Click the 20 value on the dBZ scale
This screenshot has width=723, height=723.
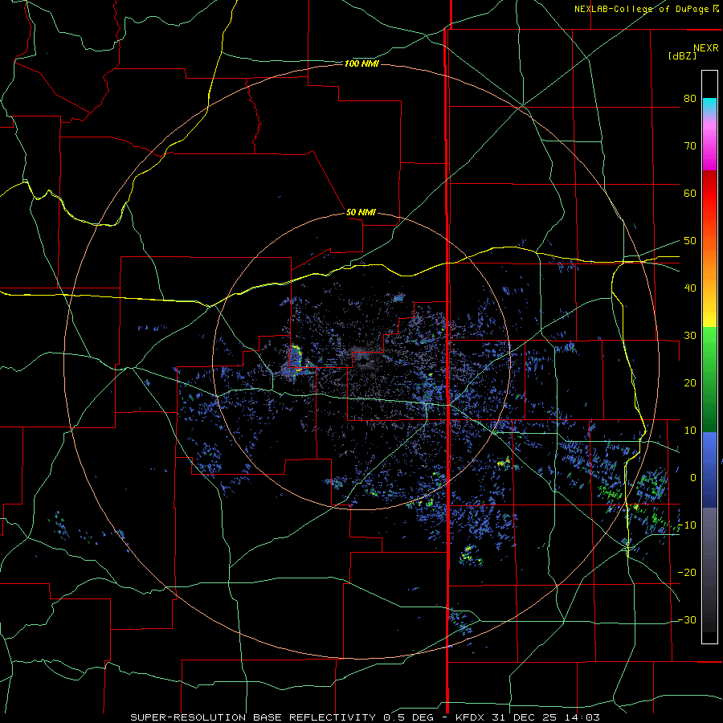click(x=690, y=383)
